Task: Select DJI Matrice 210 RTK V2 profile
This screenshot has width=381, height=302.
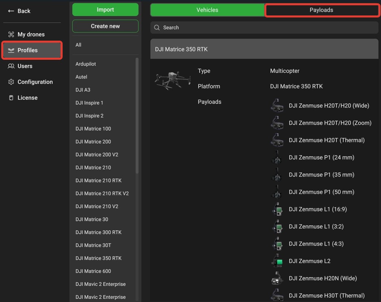Action: [102, 193]
